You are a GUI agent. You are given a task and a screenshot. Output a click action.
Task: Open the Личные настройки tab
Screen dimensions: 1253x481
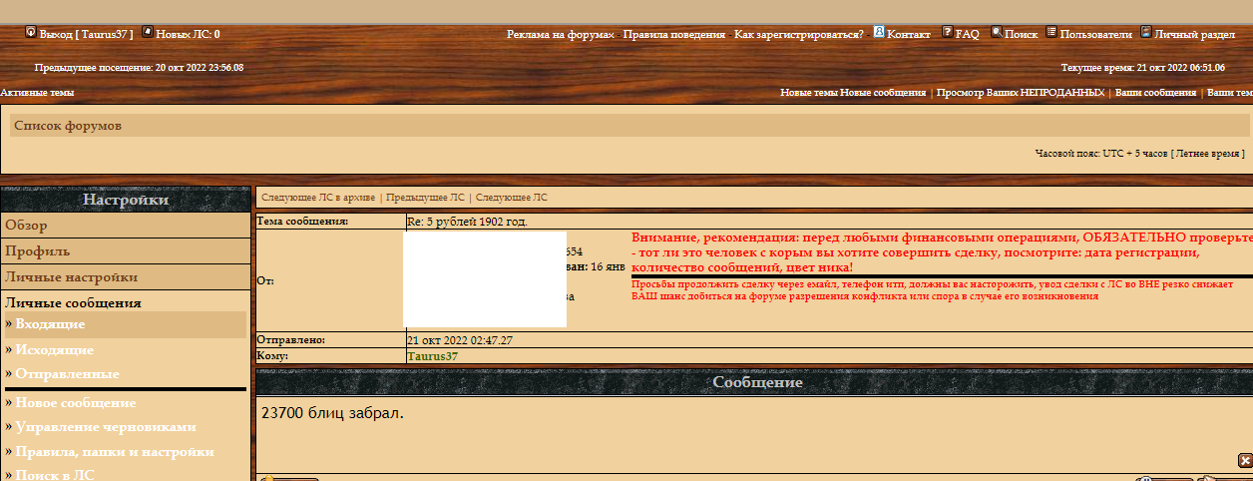pos(72,277)
